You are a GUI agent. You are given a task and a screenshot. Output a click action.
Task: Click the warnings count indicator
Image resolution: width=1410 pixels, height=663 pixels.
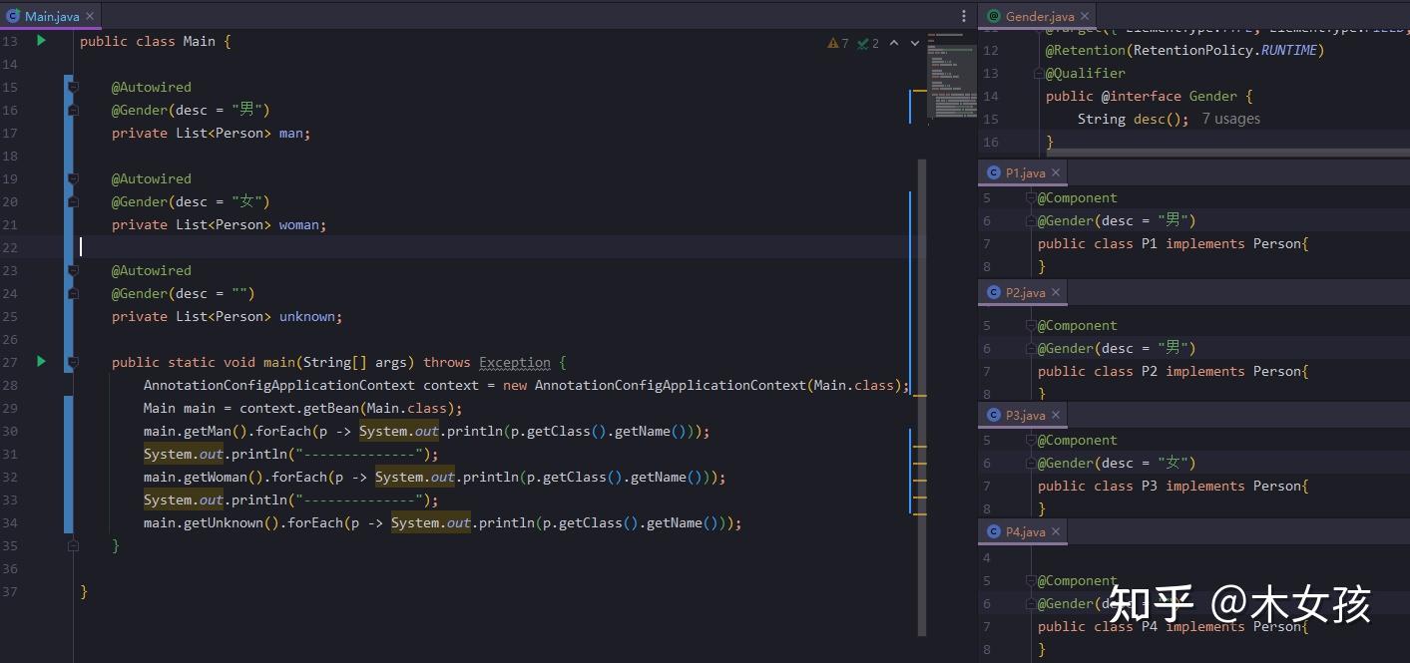(838, 43)
